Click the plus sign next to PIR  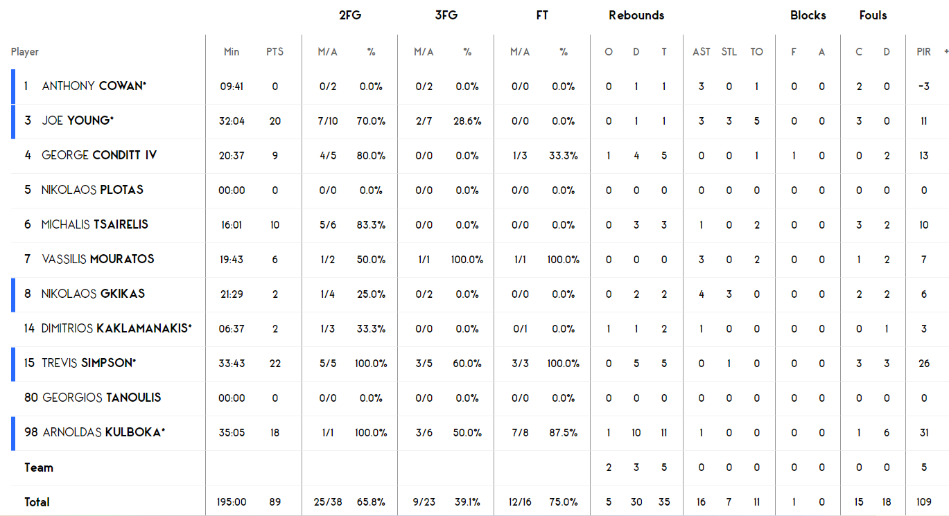point(946,52)
